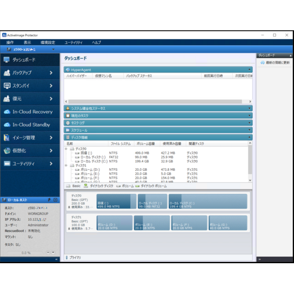Open the z590 host selector dropdown

pyautogui.click(x=53, y=50)
